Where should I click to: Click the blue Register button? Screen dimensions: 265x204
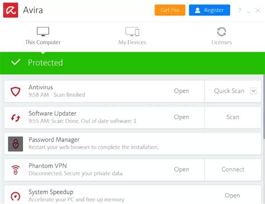coord(210,10)
